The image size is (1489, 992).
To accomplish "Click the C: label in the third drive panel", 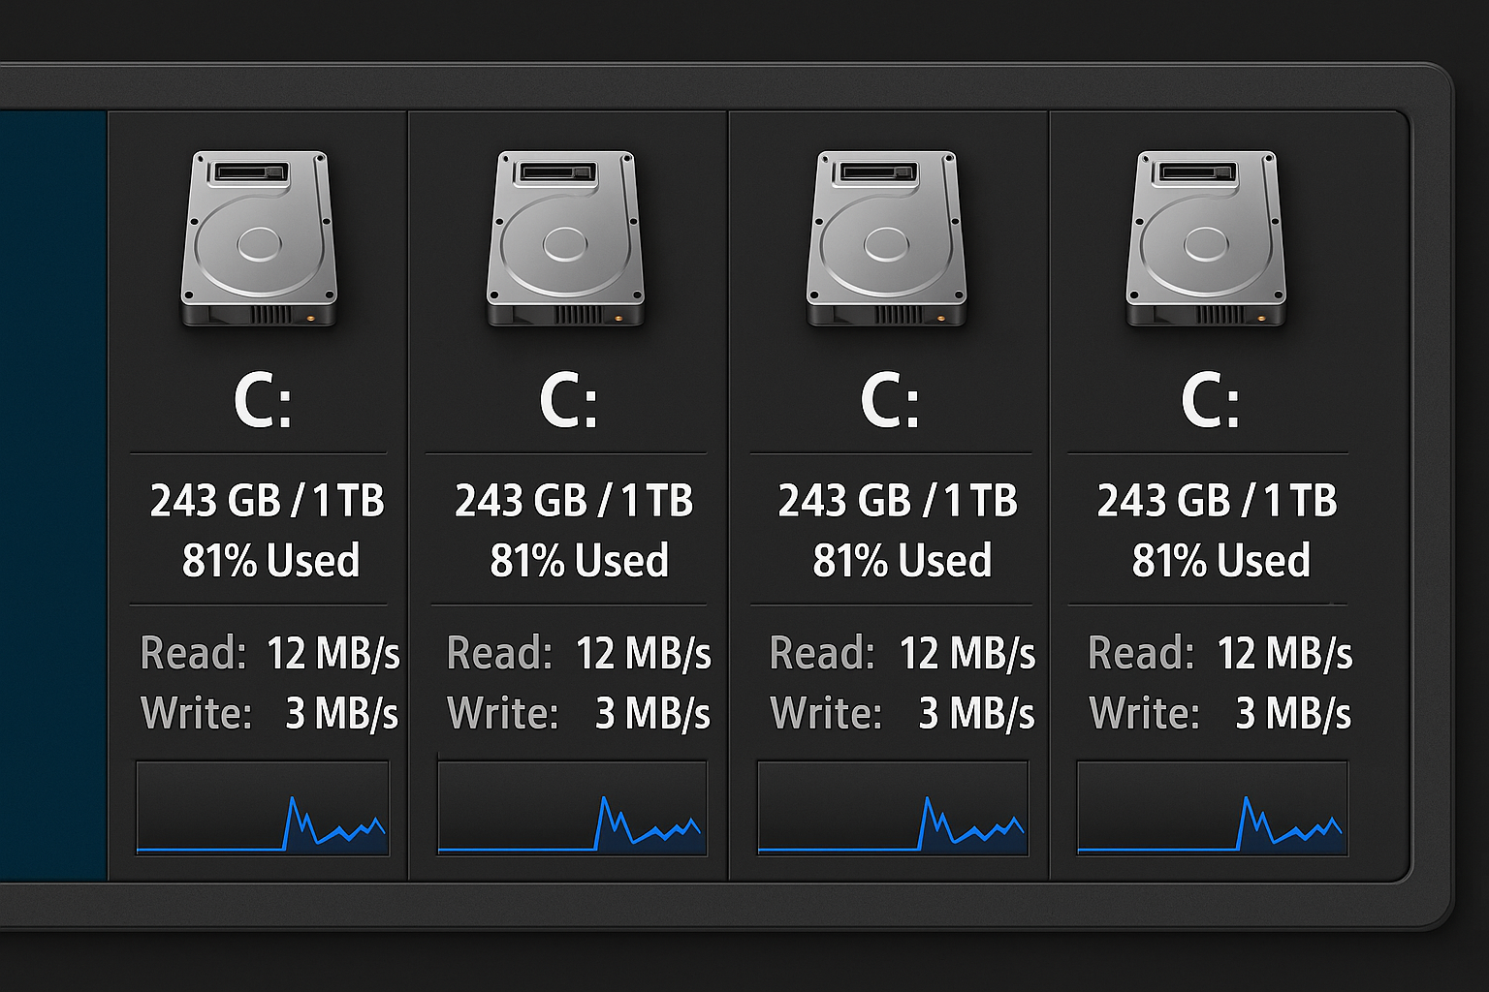I will pyautogui.click(x=889, y=401).
